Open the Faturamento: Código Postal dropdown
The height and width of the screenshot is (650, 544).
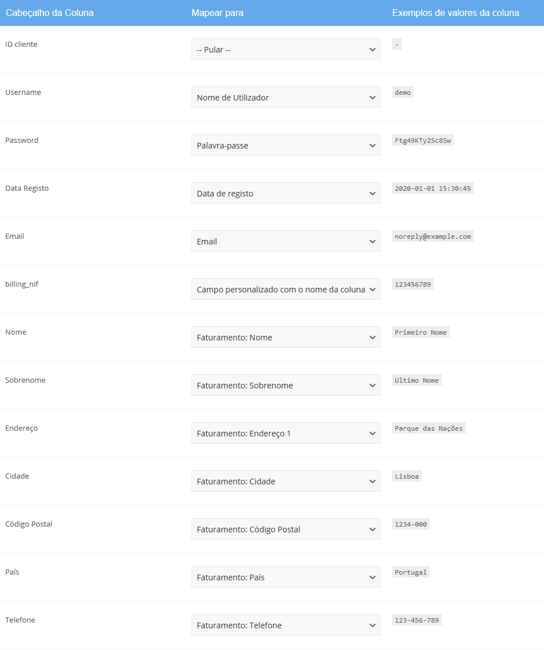click(x=286, y=529)
